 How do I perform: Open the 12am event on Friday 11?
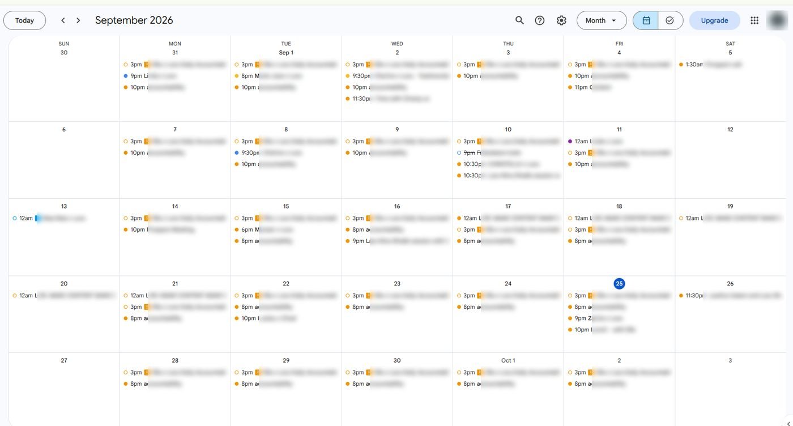pos(619,142)
